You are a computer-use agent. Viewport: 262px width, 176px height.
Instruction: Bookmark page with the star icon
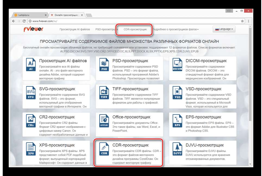pos(242,21)
